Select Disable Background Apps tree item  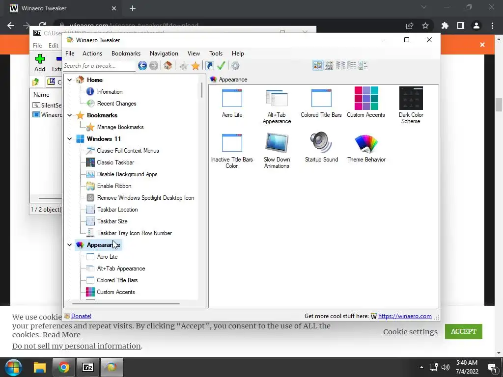(127, 174)
